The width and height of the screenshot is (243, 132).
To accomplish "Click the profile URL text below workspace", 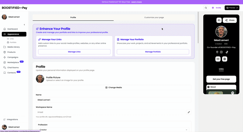I will [53, 117].
